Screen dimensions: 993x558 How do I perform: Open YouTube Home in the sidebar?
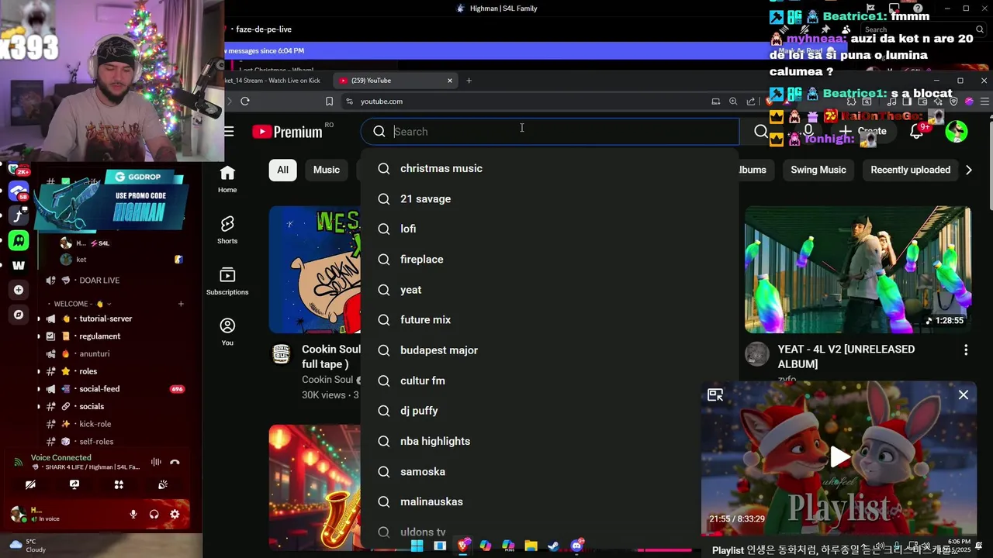(x=227, y=179)
